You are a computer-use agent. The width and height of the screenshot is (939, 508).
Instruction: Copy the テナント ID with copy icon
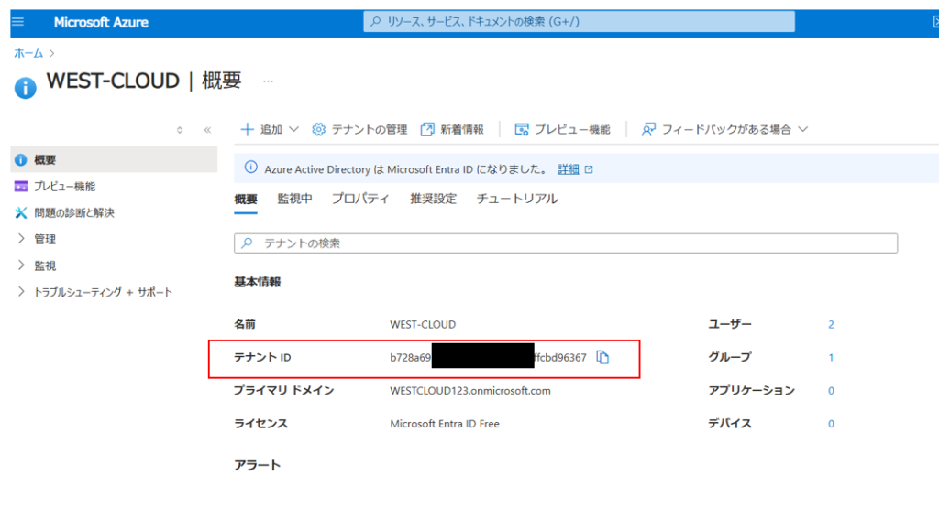coord(602,357)
